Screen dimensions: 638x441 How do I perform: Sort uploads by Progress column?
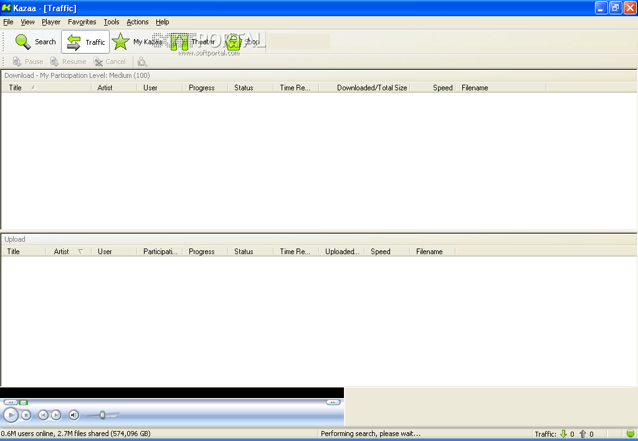click(206, 252)
